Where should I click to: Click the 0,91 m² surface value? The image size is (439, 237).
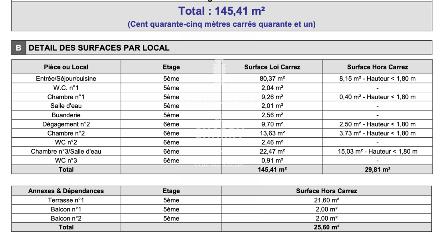pyautogui.click(x=272, y=160)
